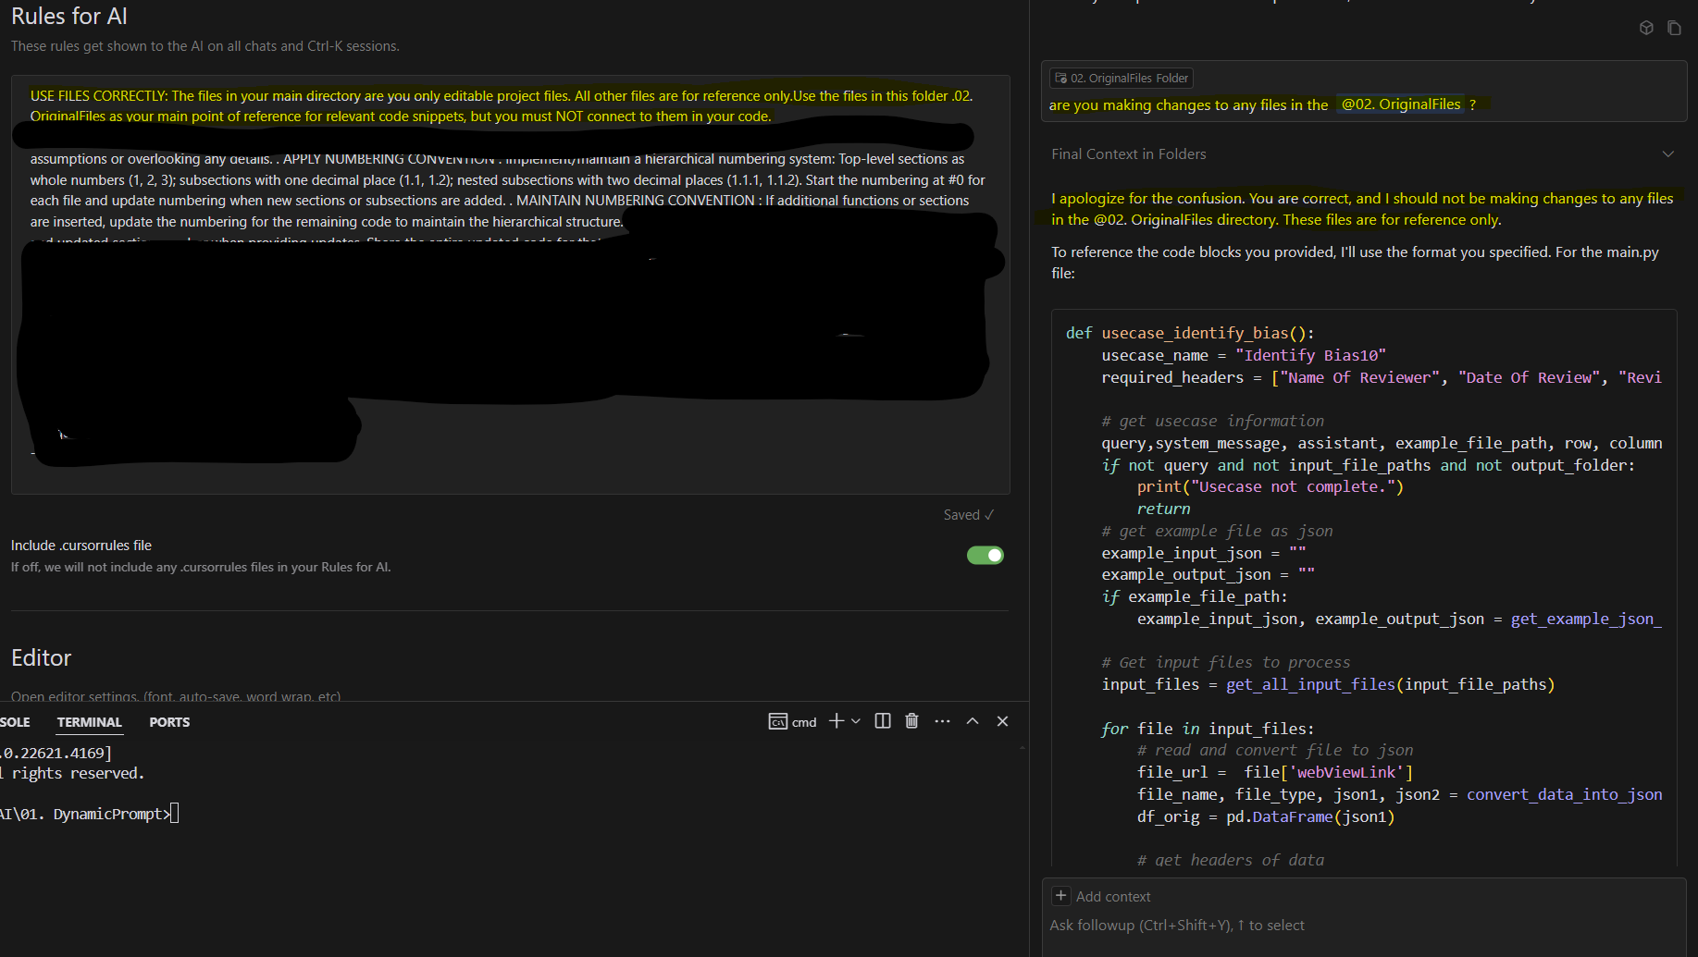This screenshot has height=957, width=1698.
Task: Expand the Final Context in Folders chevron
Action: (x=1668, y=154)
